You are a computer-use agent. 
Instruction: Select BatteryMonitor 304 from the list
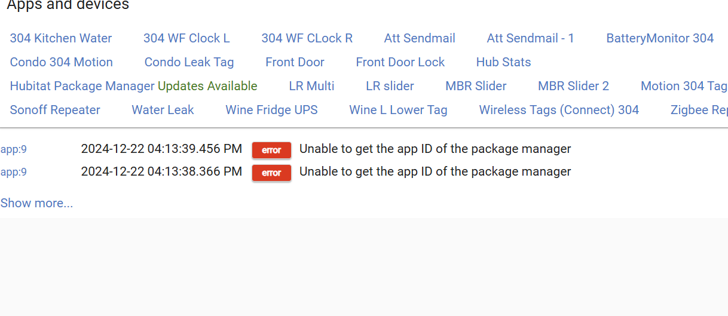(660, 38)
